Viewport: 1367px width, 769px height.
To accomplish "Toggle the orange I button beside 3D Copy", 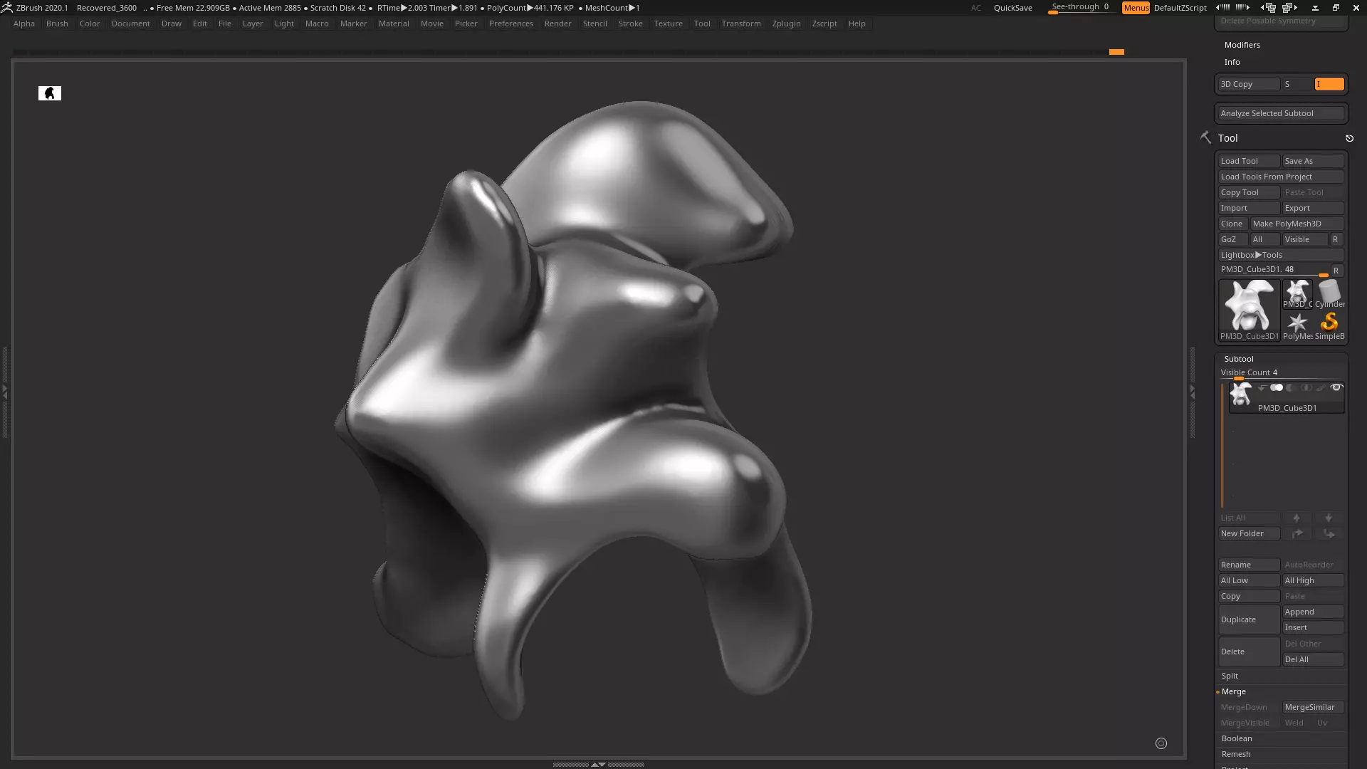I will (1329, 84).
